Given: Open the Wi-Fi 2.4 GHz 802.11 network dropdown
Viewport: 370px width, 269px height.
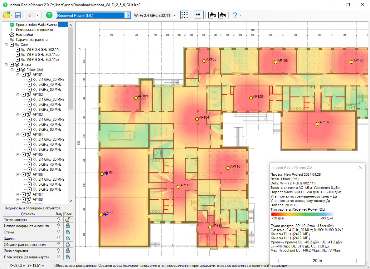Looking at the screenshot, I should tap(174, 15).
